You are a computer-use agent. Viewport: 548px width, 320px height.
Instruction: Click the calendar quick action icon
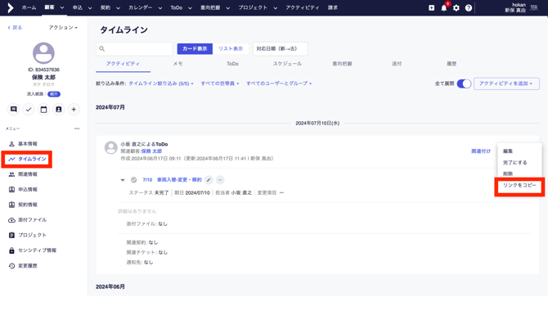[43, 110]
